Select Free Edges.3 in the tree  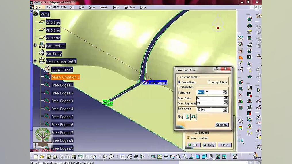(x=62, y=101)
